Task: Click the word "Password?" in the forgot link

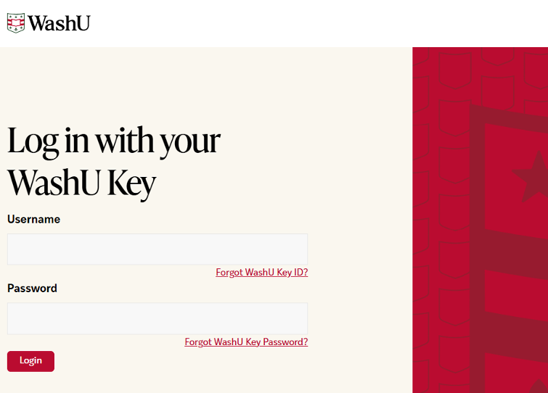Action: pyautogui.click(x=285, y=342)
